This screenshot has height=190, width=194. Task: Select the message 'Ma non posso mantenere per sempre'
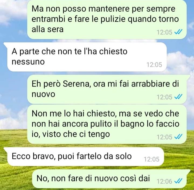[107, 19]
